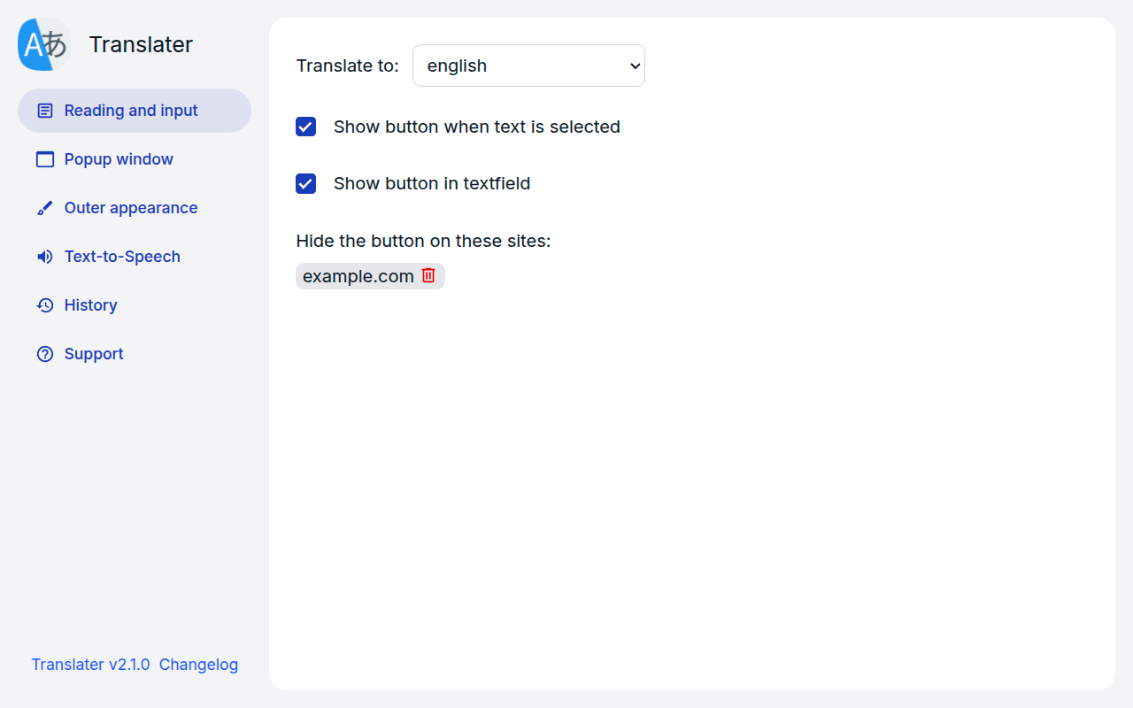Viewport: 1133px width, 708px height.
Task: Open the Outer appearance settings page
Action: [x=131, y=208]
